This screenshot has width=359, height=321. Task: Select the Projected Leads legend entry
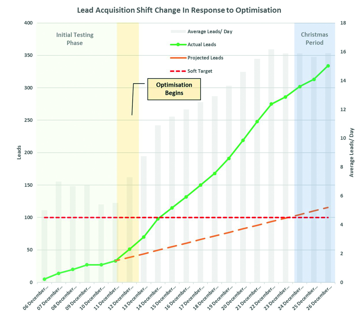(197, 58)
